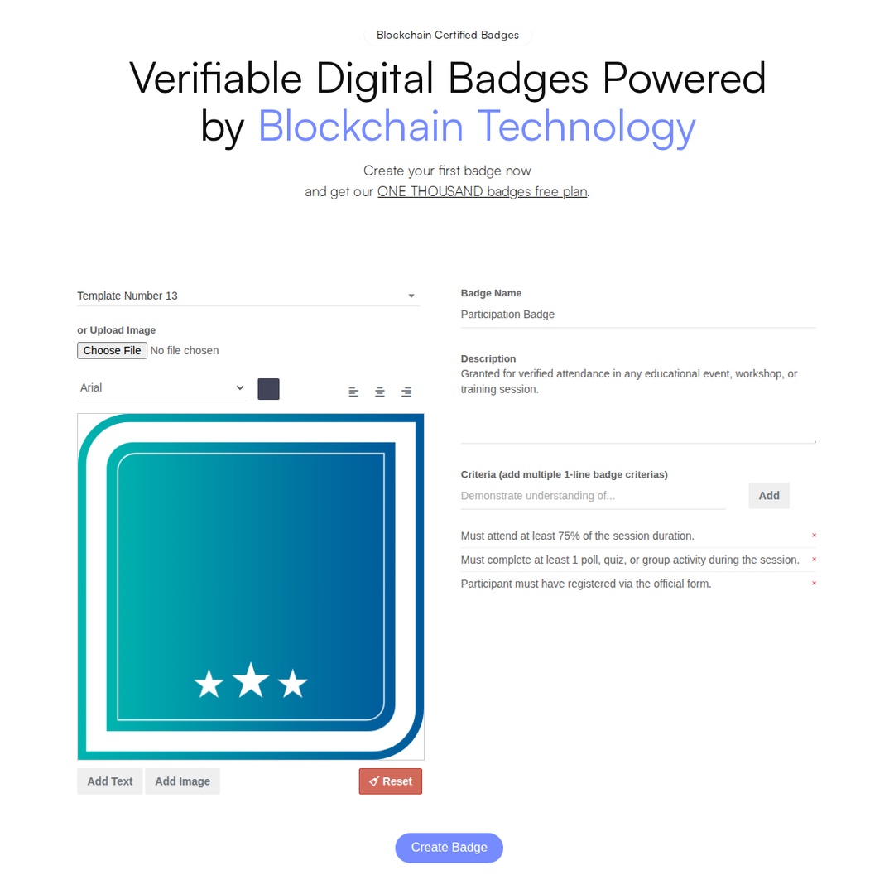Viewport: 894px width, 894px height.
Task: Open the dark text color swatch
Action: coord(268,389)
